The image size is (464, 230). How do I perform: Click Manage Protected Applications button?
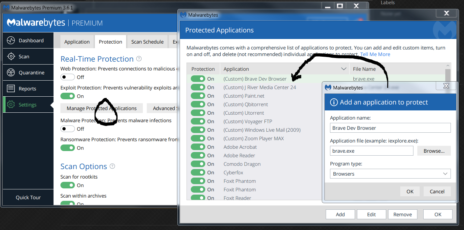(x=102, y=108)
